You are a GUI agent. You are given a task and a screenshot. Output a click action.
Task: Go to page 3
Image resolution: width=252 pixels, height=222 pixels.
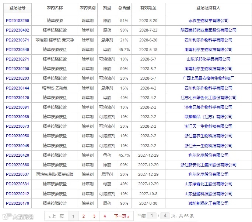(x=94, y=216)
